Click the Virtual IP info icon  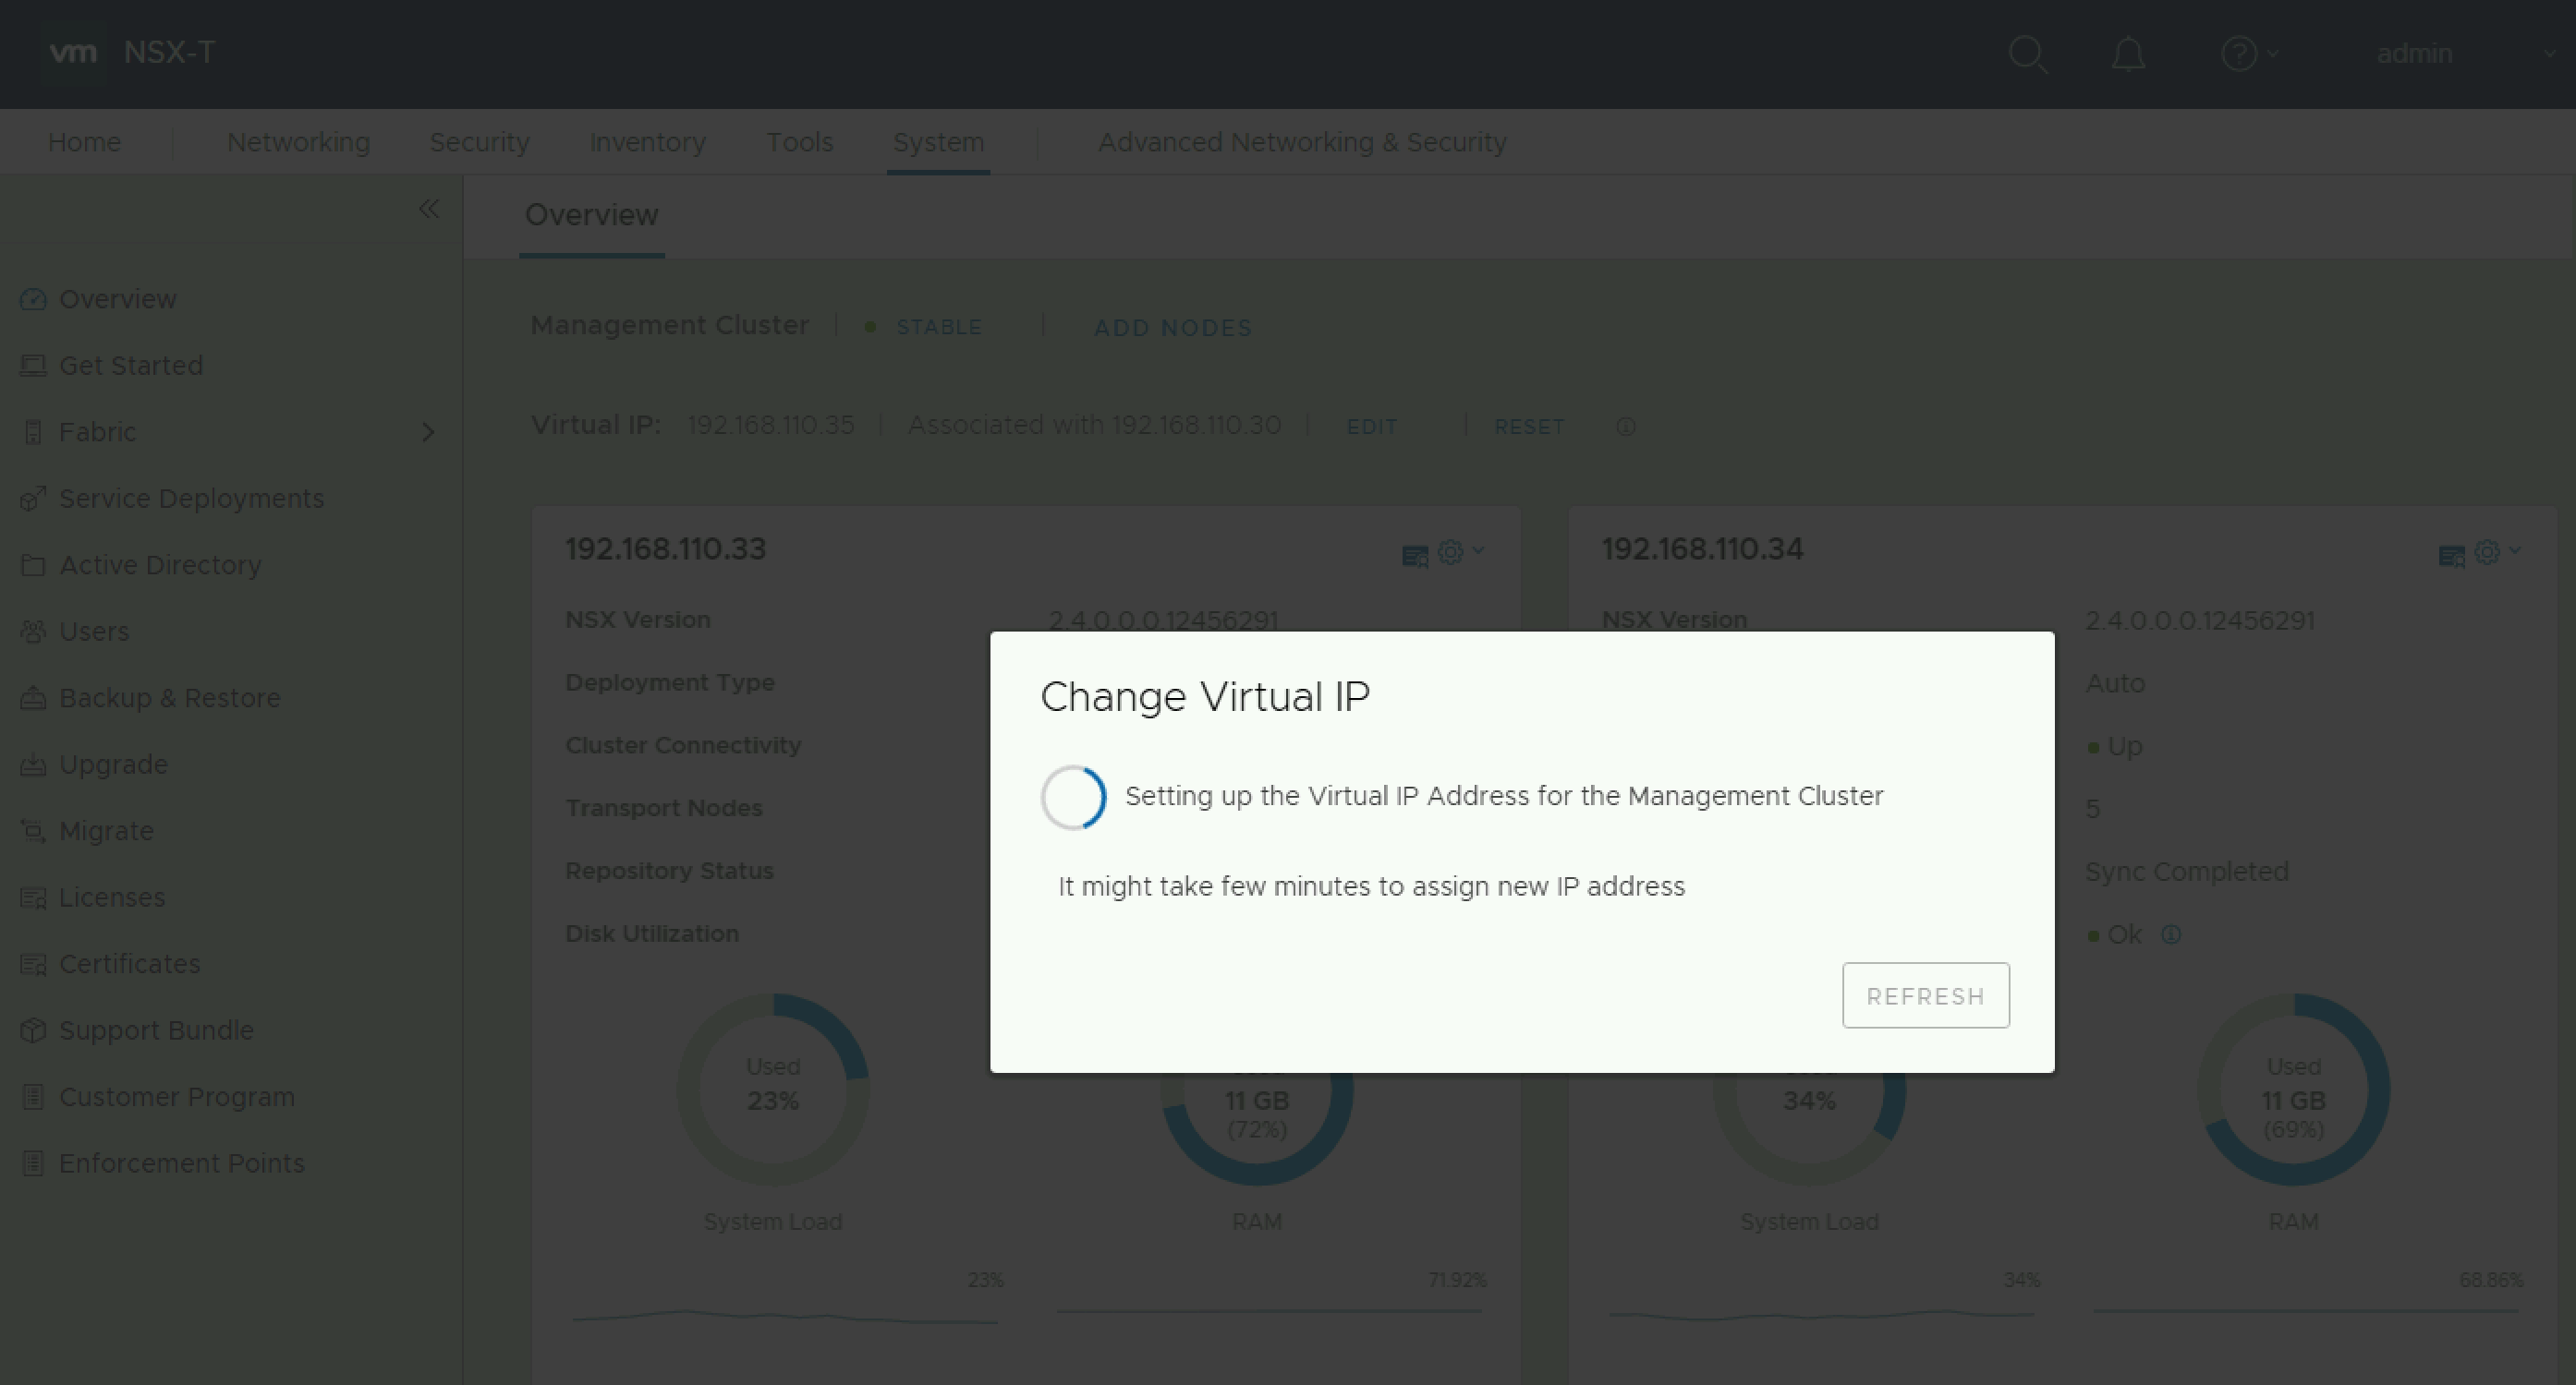pos(1626,427)
